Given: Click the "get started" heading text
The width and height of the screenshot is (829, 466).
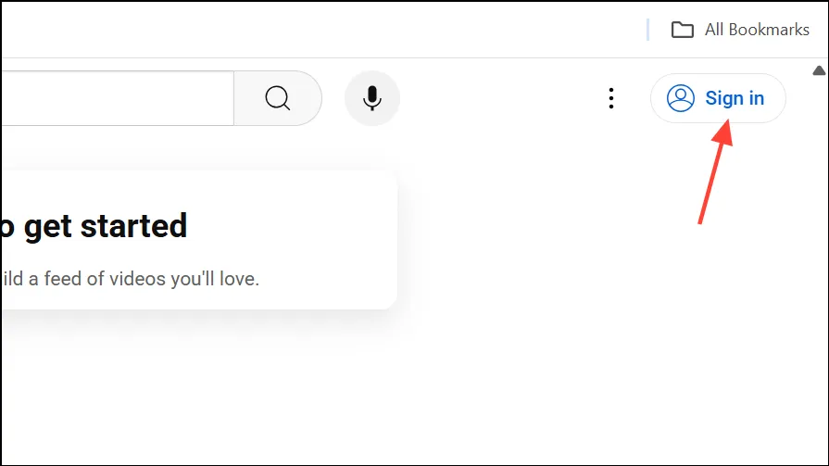Looking at the screenshot, I should tap(106, 226).
